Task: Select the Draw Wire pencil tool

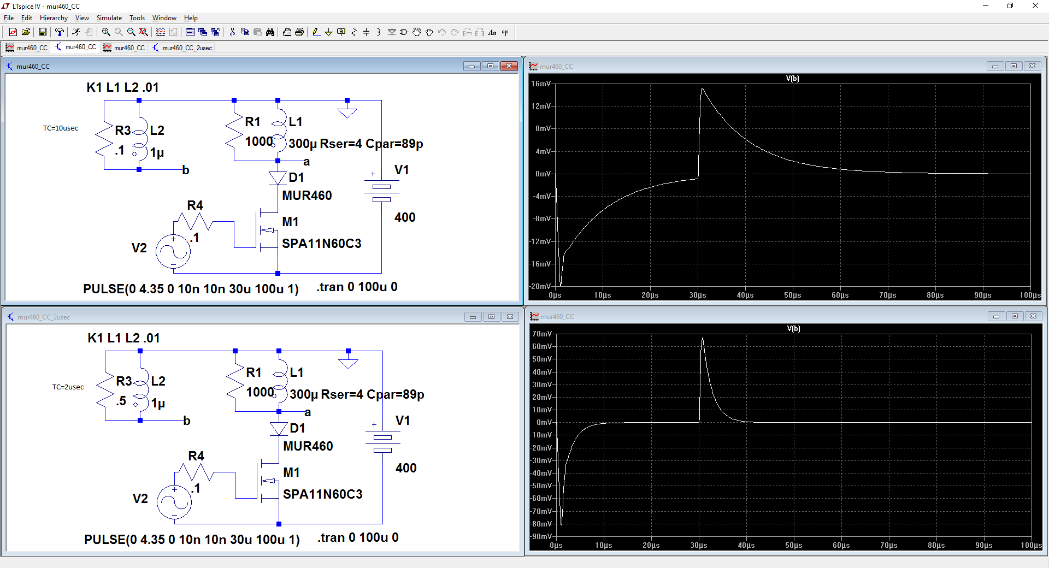Action: click(x=316, y=32)
